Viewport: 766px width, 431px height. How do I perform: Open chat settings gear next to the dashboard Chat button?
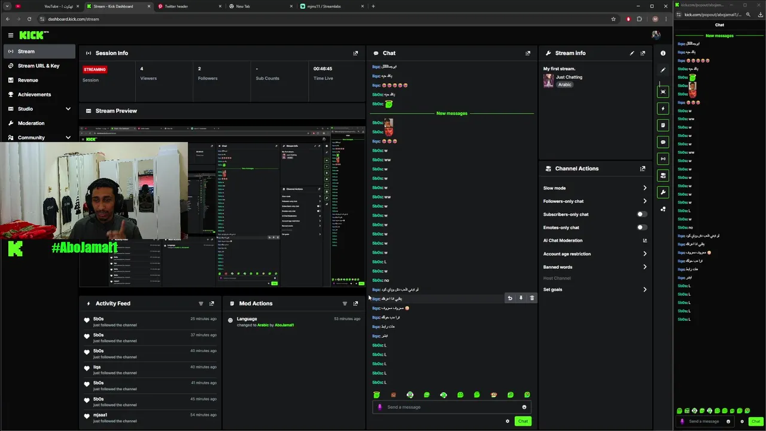(x=507, y=421)
